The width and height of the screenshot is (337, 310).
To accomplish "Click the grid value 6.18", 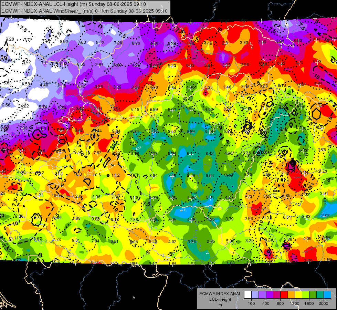I will 135,109.
